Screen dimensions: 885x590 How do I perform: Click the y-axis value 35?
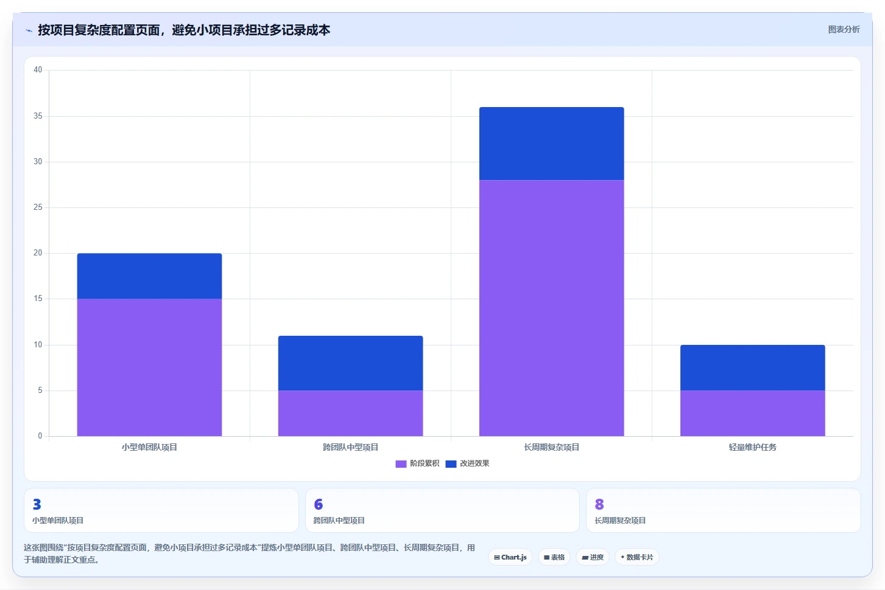(x=38, y=116)
